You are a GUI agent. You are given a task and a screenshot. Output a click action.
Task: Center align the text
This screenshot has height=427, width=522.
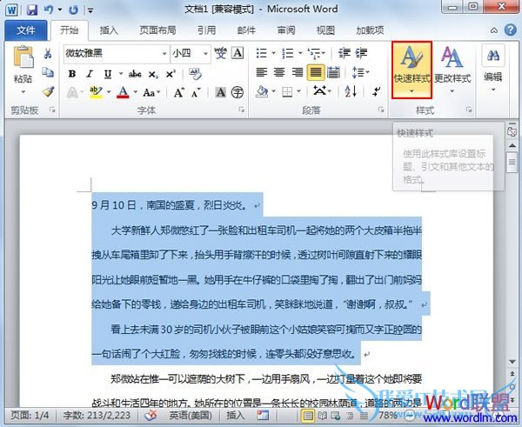click(x=279, y=72)
